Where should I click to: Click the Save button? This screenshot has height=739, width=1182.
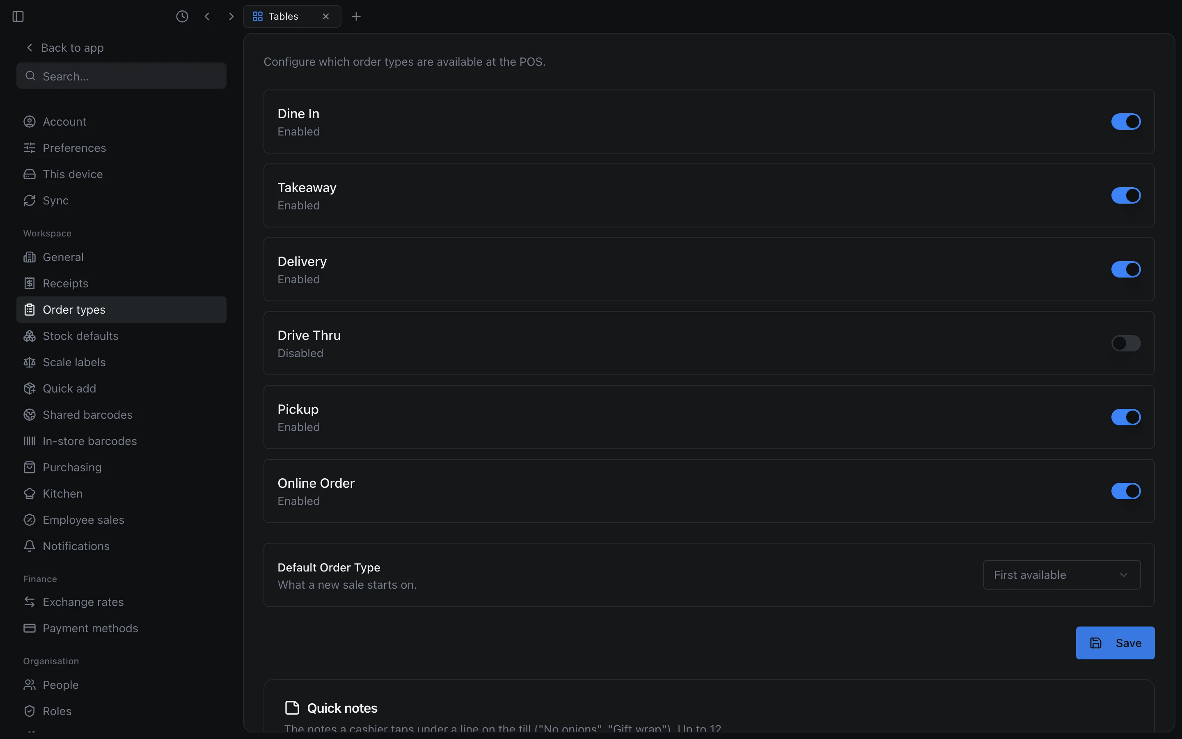[x=1115, y=643]
